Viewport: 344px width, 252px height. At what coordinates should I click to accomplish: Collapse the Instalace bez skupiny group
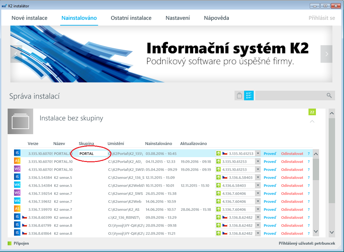point(312,121)
